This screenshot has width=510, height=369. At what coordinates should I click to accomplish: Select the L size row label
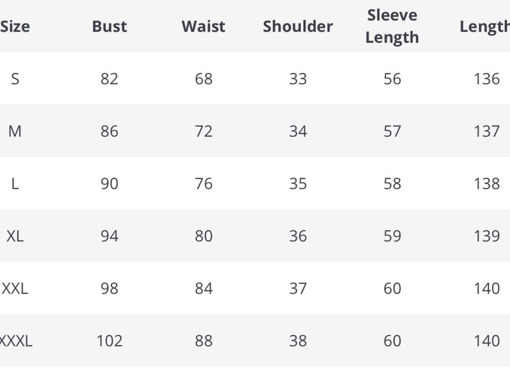15,184
